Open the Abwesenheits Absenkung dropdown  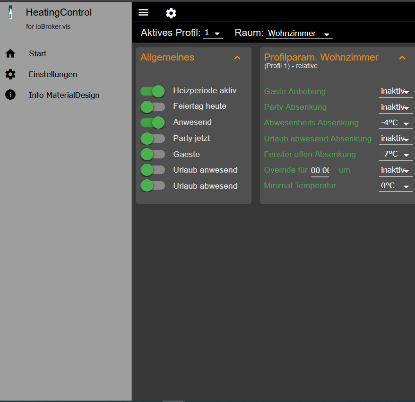pos(395,123)
